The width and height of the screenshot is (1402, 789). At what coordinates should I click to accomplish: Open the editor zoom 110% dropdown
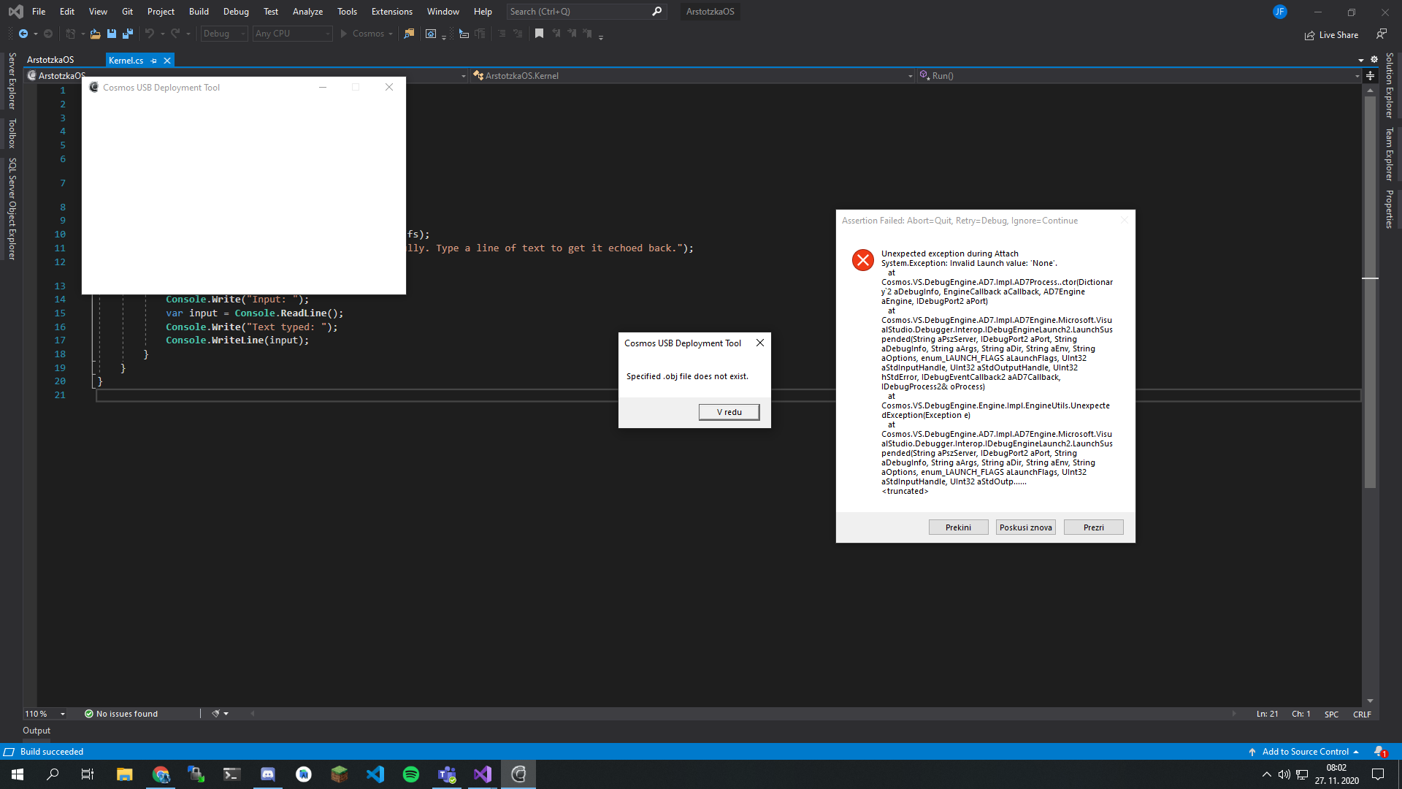[x=43, y=714]
